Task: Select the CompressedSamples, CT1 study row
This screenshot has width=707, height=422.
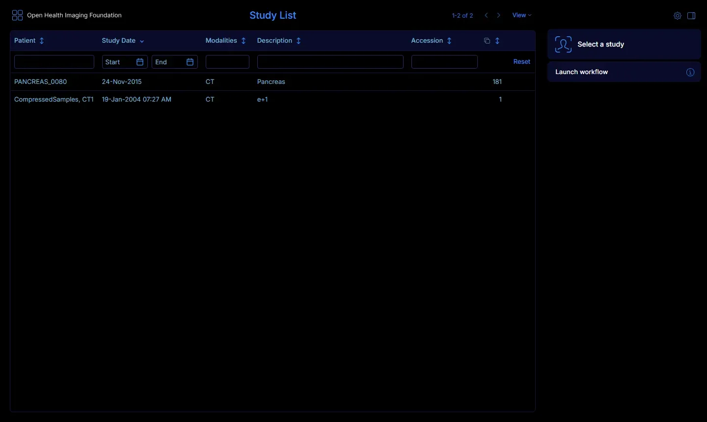Action: pyautogui.click(x=272, y=100)
